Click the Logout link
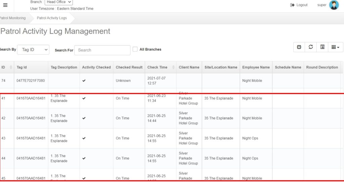 [x=302, y=5]
